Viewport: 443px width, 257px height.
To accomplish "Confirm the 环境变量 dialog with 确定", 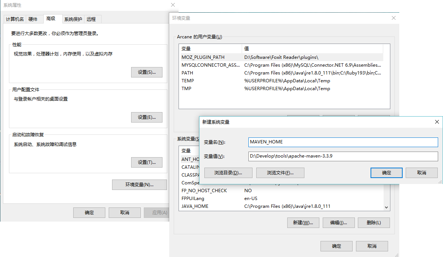I will [x=336, y=246].
